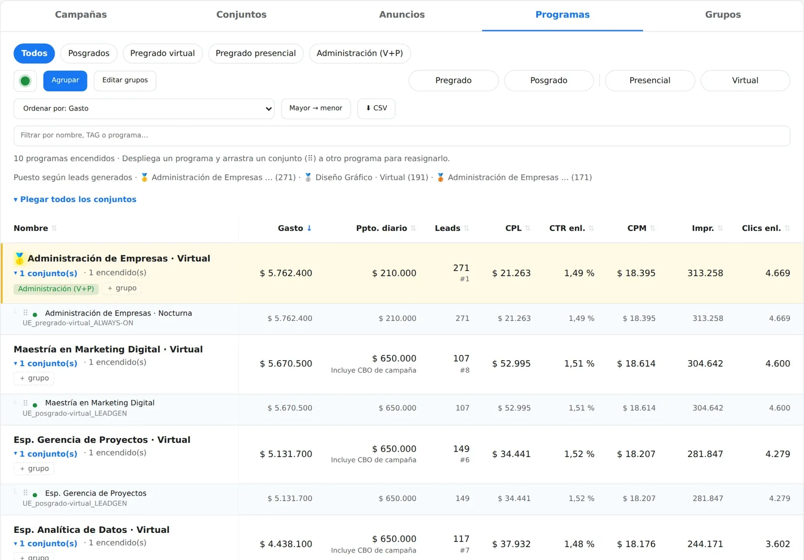Click Incluye CBO de campaña under Maestría row
The width and height of the screenshot is (804, 560).
tap(373, 371)
